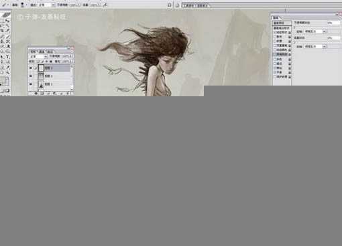Click the Flow Jitter percentage field
The height and width of the screenshot is (246, 342).
pos(333,38)
